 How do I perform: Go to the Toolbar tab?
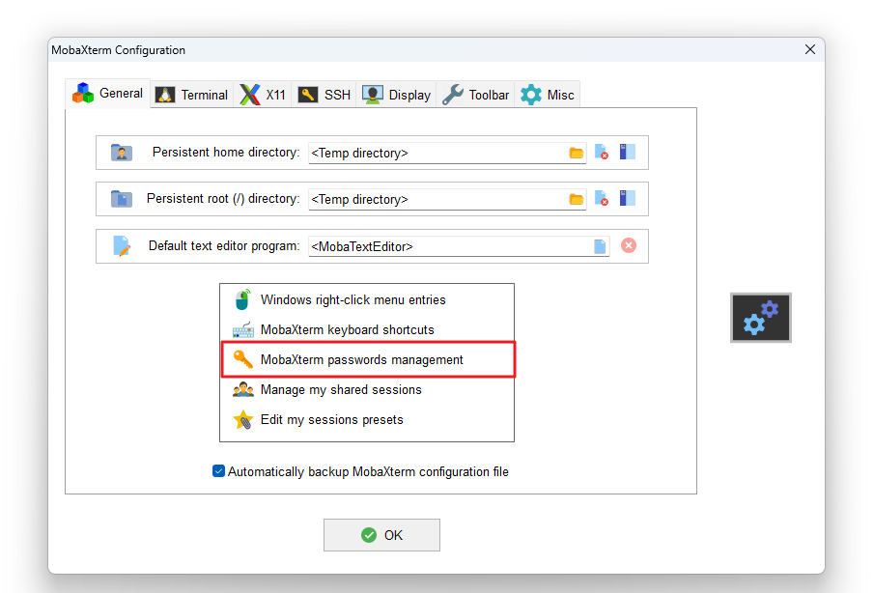[475, 95]
